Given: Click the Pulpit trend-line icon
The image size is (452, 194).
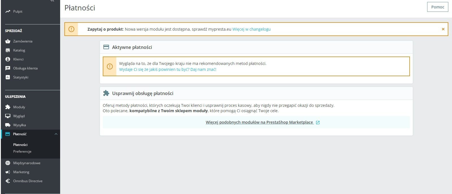Looking at the screenshot, I should [8, 12].
